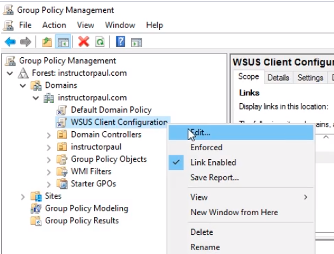Click the WSUS Client Configuration GPO link icon

[x=62, y=122]
